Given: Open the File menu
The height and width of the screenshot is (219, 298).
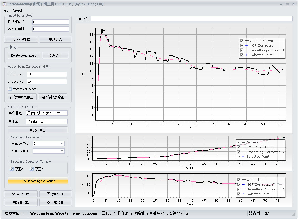Looking at the screenshot, I should (6, 11).
